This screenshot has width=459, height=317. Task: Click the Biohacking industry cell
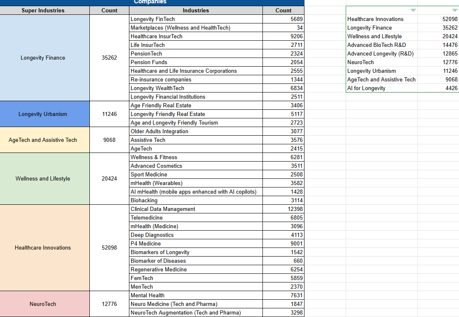coord(196,200)
